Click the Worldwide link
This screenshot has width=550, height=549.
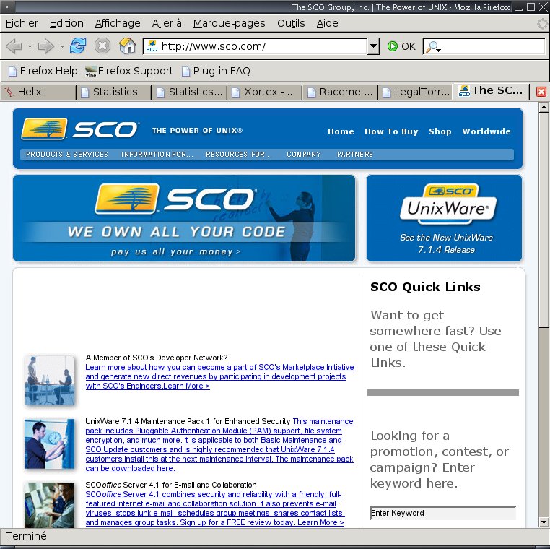click(486, 131)
